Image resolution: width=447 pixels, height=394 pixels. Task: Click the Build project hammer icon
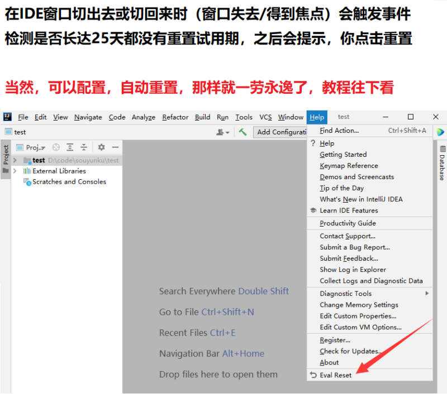coord(242,132)
